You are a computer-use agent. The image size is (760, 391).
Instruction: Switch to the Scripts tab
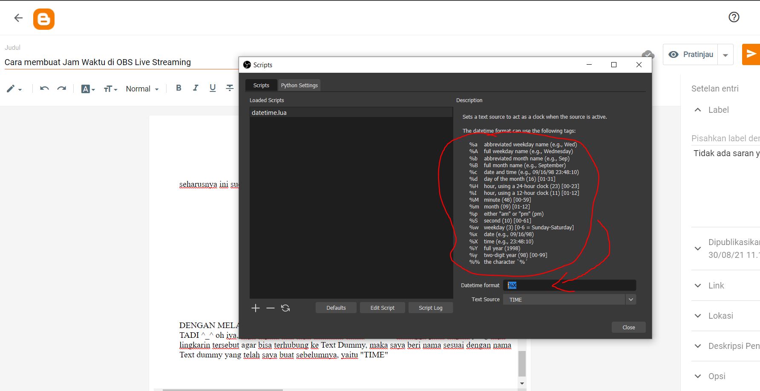coord(261,85)
